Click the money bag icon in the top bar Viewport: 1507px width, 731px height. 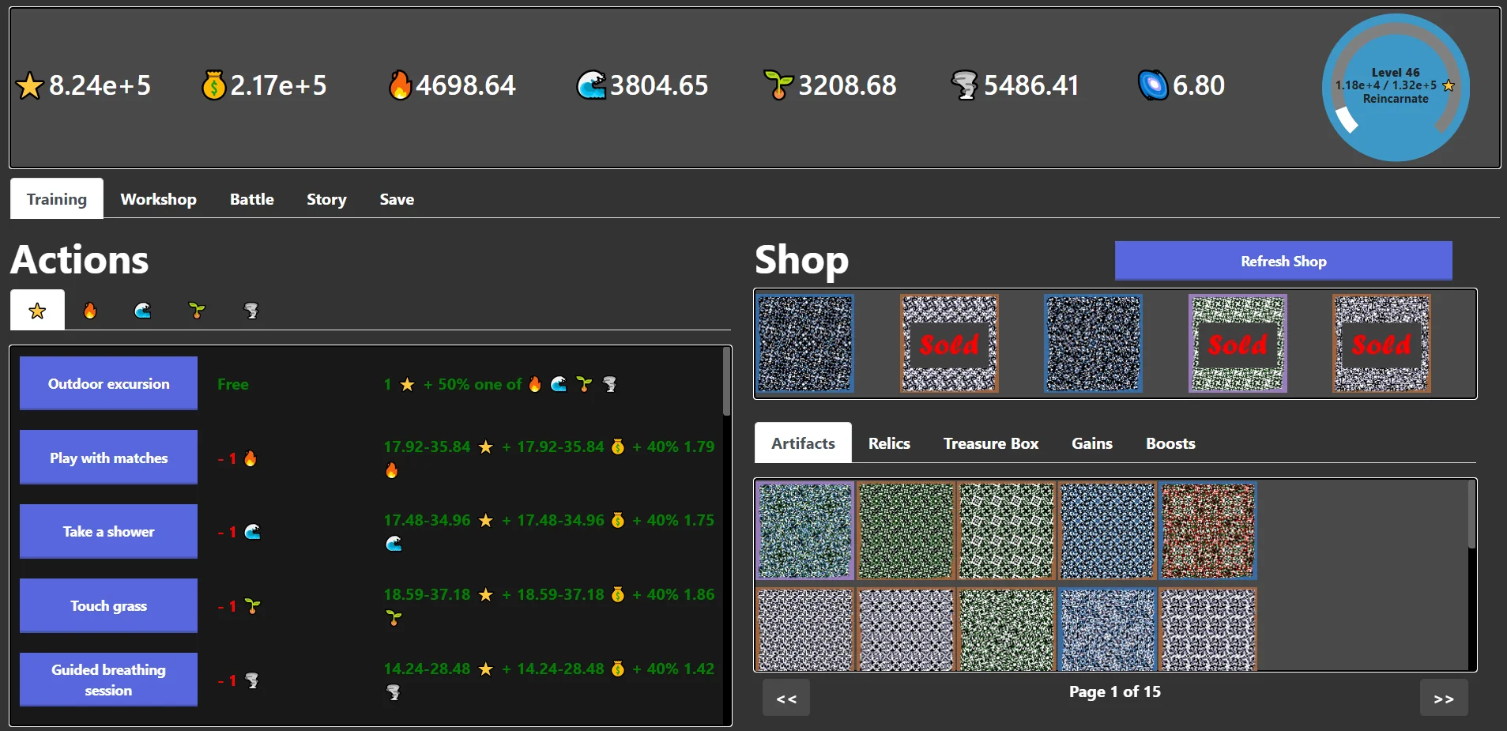pyautogui.click(x=213, y=85)
